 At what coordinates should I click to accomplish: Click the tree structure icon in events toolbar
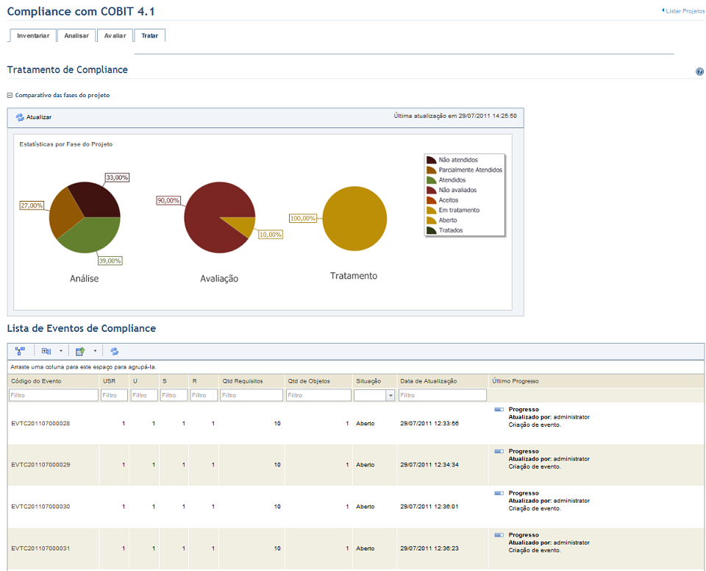pos(20,351)
